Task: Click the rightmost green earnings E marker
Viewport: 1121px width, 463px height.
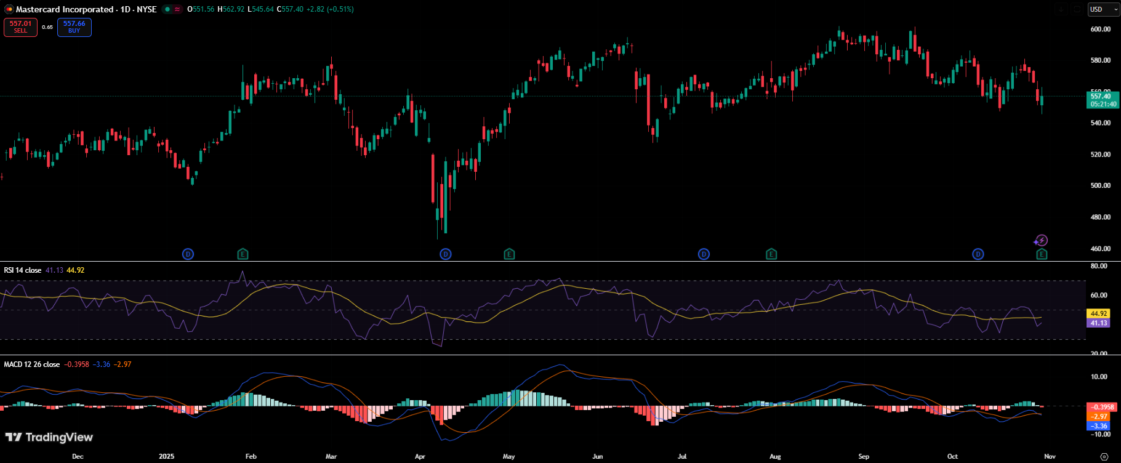Action: (x=1042, y=254)
